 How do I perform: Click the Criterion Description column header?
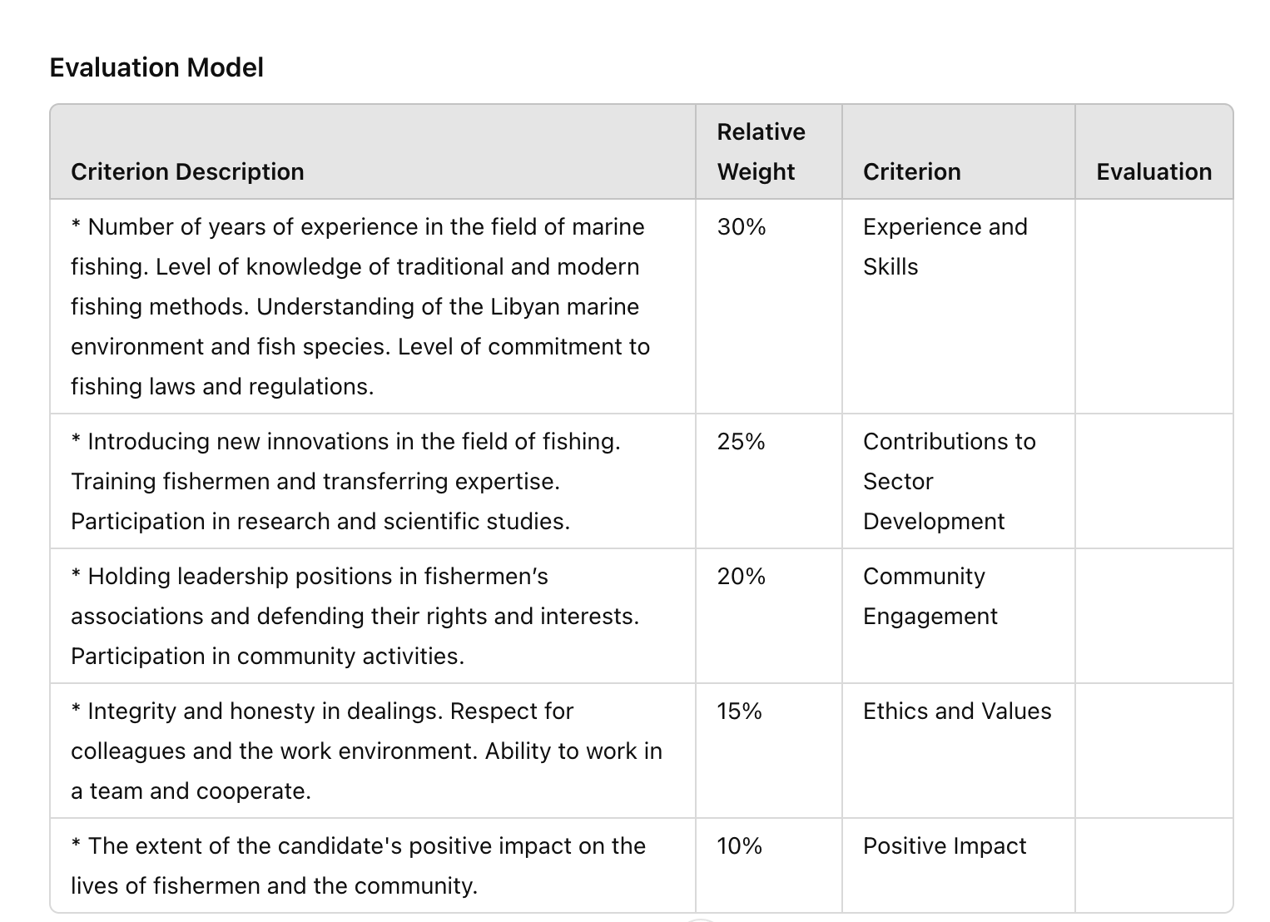tap(187, 171)
